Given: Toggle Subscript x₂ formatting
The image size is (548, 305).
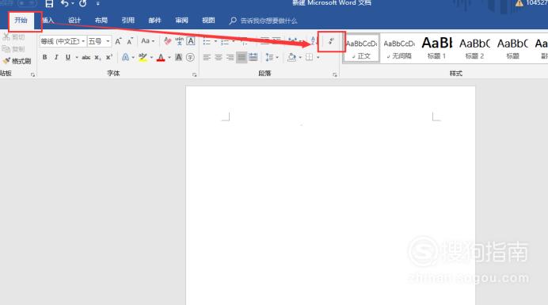Looking at the screenshot, I should pos(98,57).
